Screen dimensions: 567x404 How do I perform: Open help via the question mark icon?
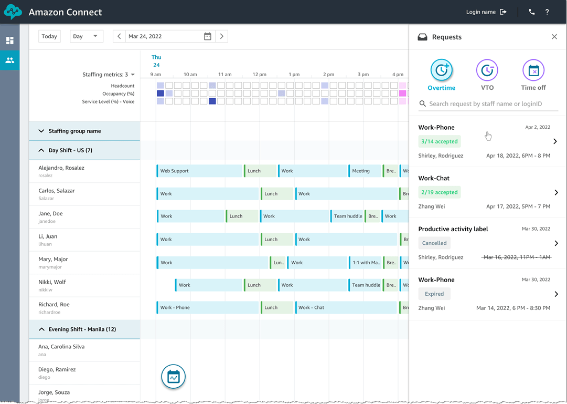547,11
